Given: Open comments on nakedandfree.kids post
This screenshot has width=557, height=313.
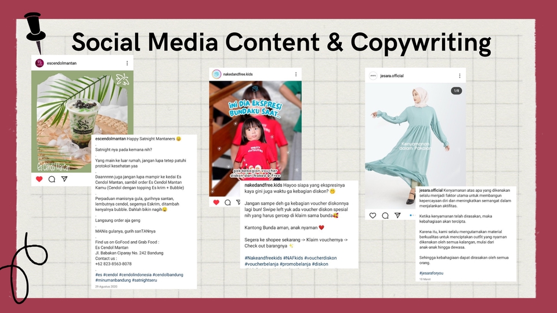Looking at the screenshot, I should click(x=227, y=202).
